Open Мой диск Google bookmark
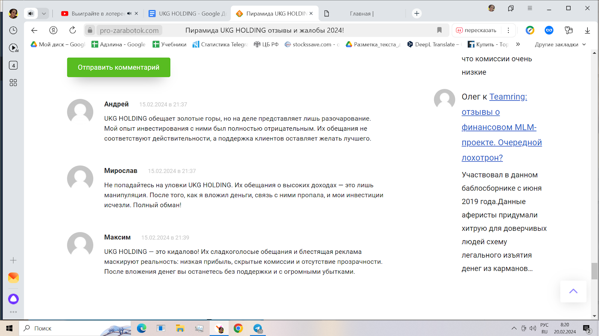This screenshot has width=599, height=336. pyautogui.click(x=58, y=44)
